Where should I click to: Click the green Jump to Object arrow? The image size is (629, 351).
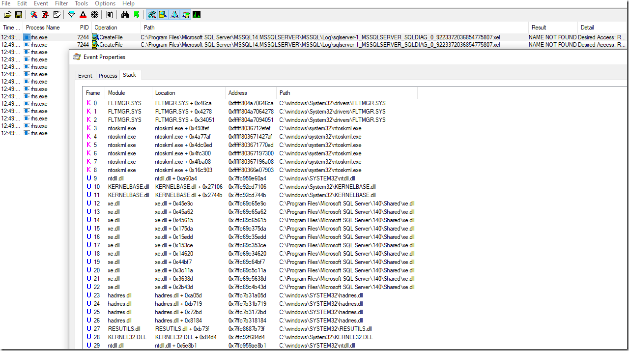tap(136, 15)
